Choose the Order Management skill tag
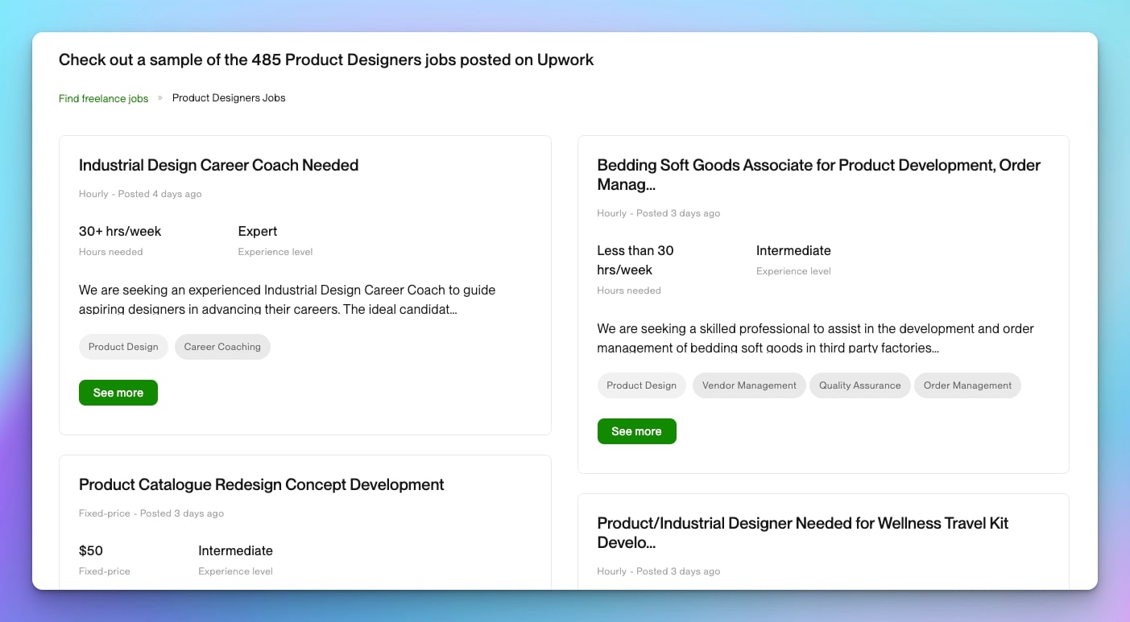Viewport: 1130px width, 622px height. point(967,385)
